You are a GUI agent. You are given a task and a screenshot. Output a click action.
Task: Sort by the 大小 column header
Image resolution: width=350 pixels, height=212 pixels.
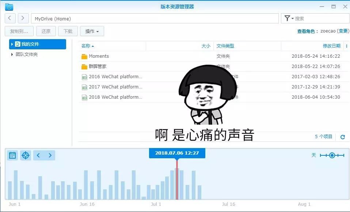pos(206,46)
